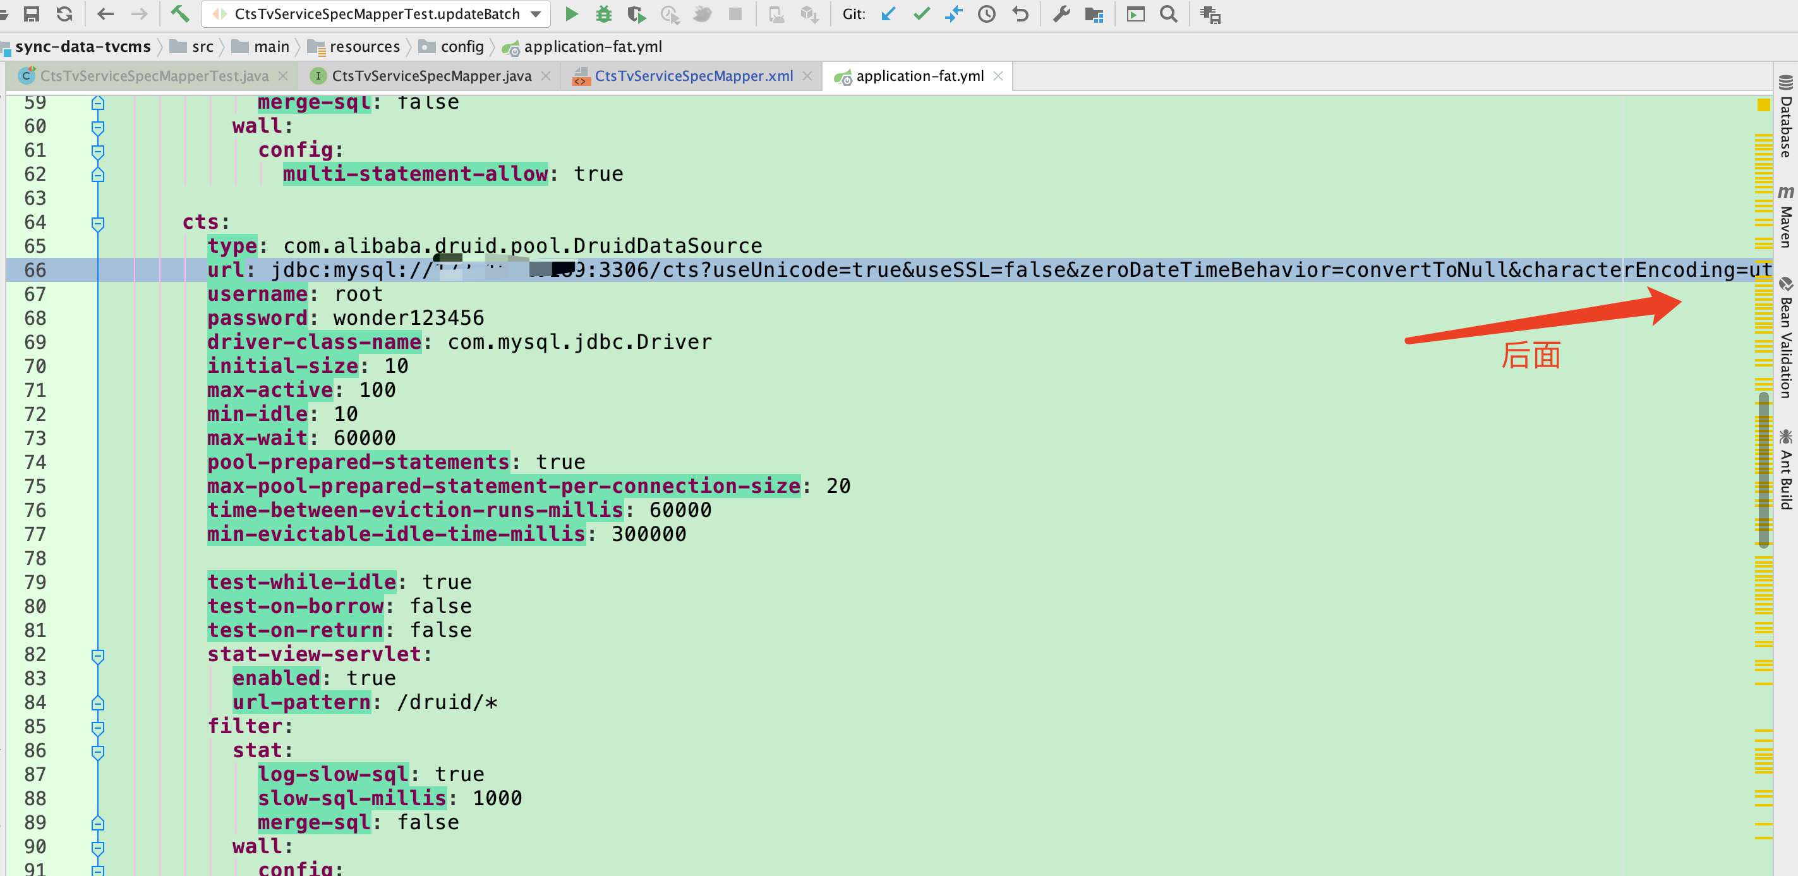1798x876 pixels.
Task: Open Search Everywhere magnifier icon
Action: pos(1168,14)
